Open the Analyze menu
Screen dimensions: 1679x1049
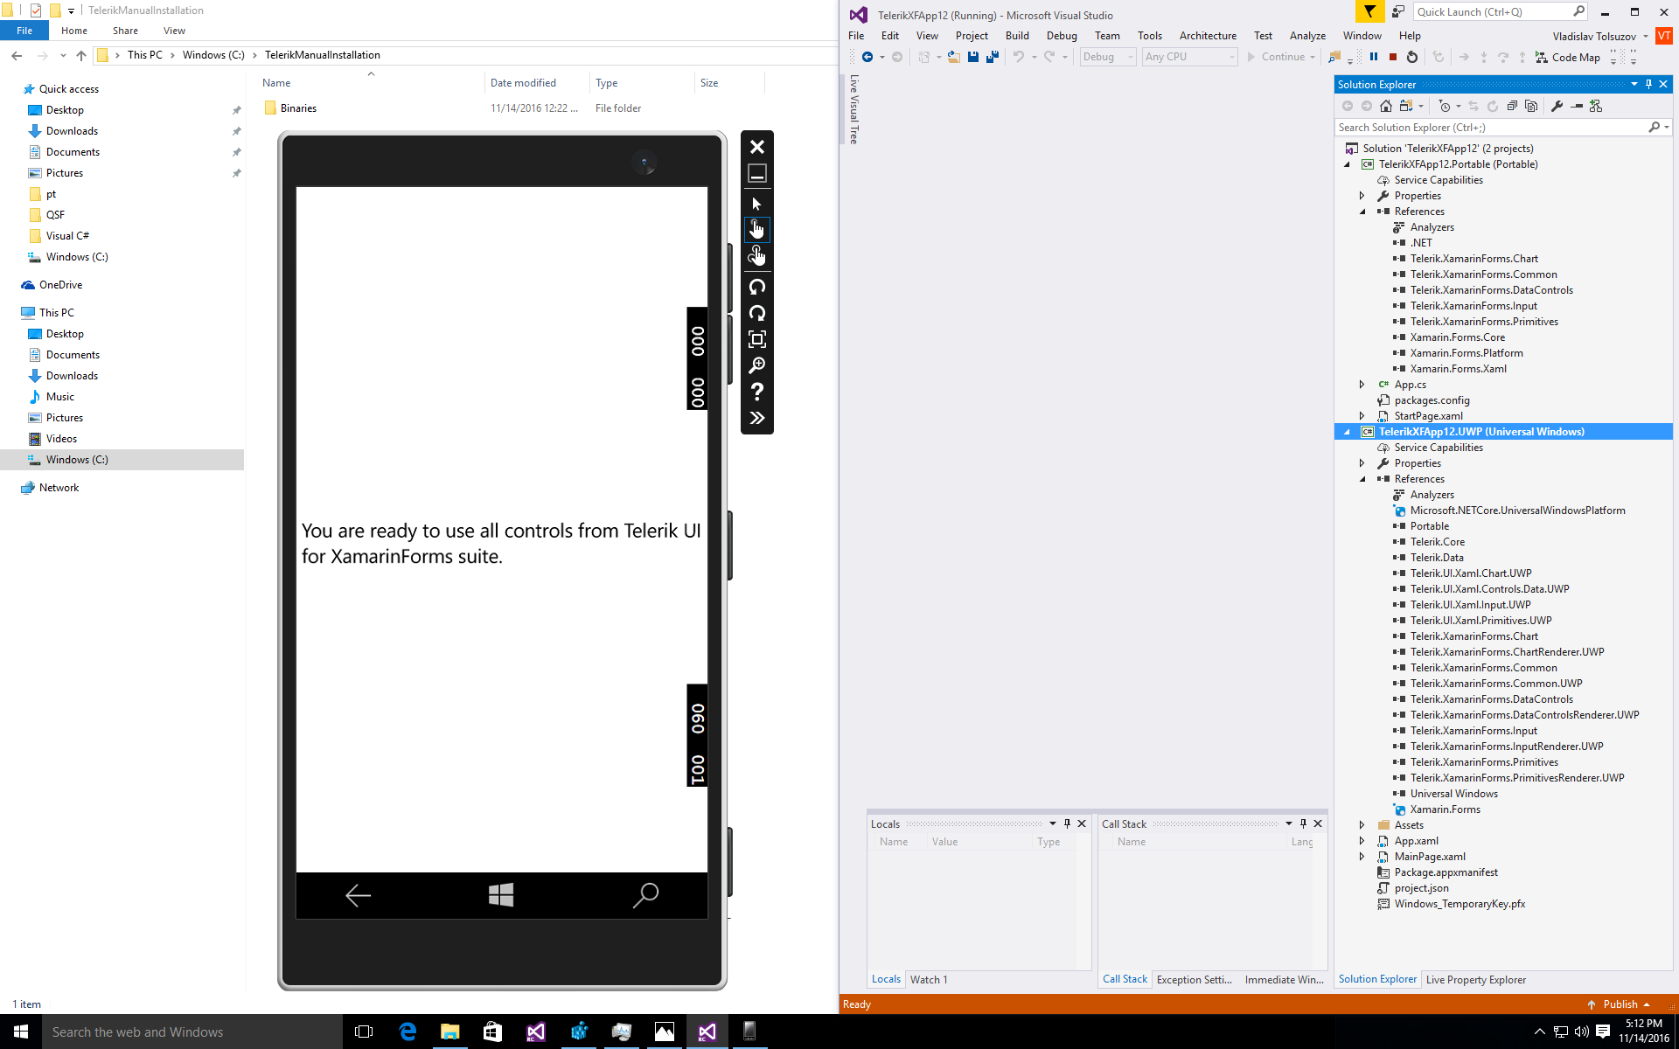(x=1307, y=36)
